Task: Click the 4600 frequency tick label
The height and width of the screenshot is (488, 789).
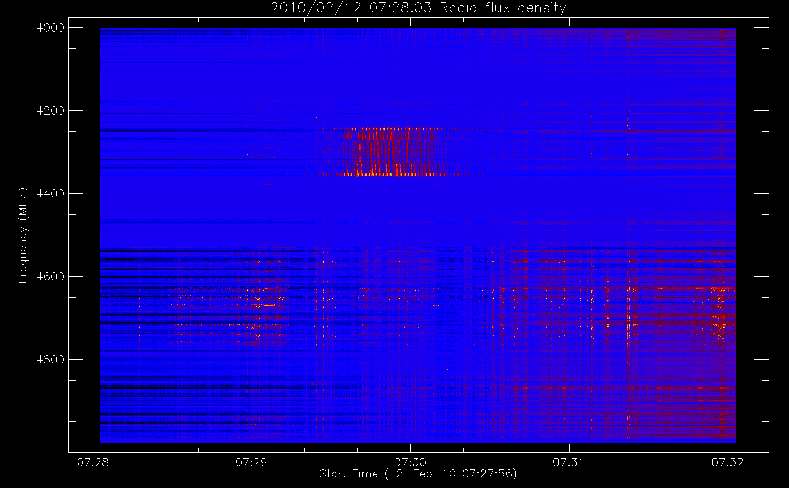Action: (x=51, y=277)
